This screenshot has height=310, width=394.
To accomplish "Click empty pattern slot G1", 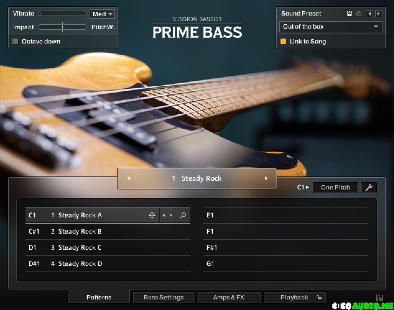I will coord(285,264).
